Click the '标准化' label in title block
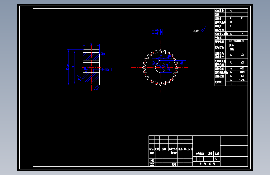The image size is (270, 175). coord(174,153)
